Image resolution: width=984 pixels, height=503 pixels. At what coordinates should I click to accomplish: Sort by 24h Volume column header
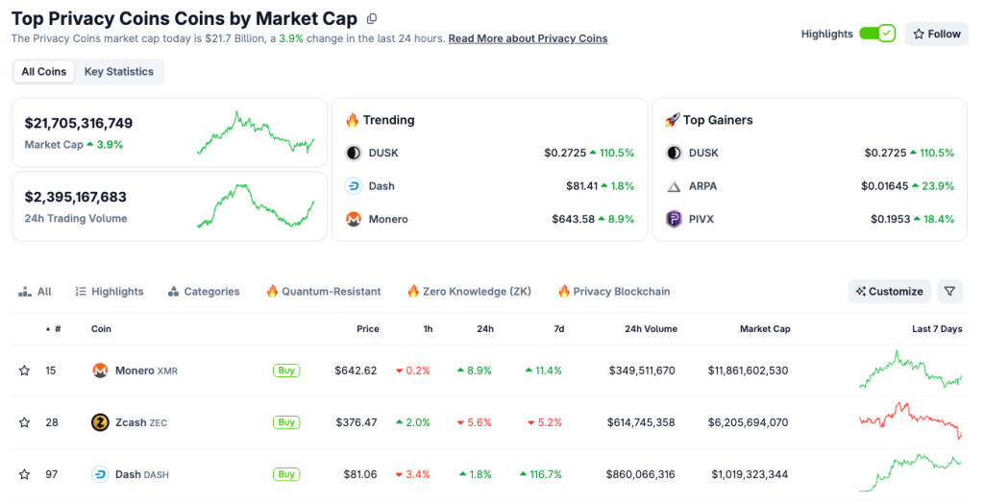pyautogui.click(x=651, y=329)
